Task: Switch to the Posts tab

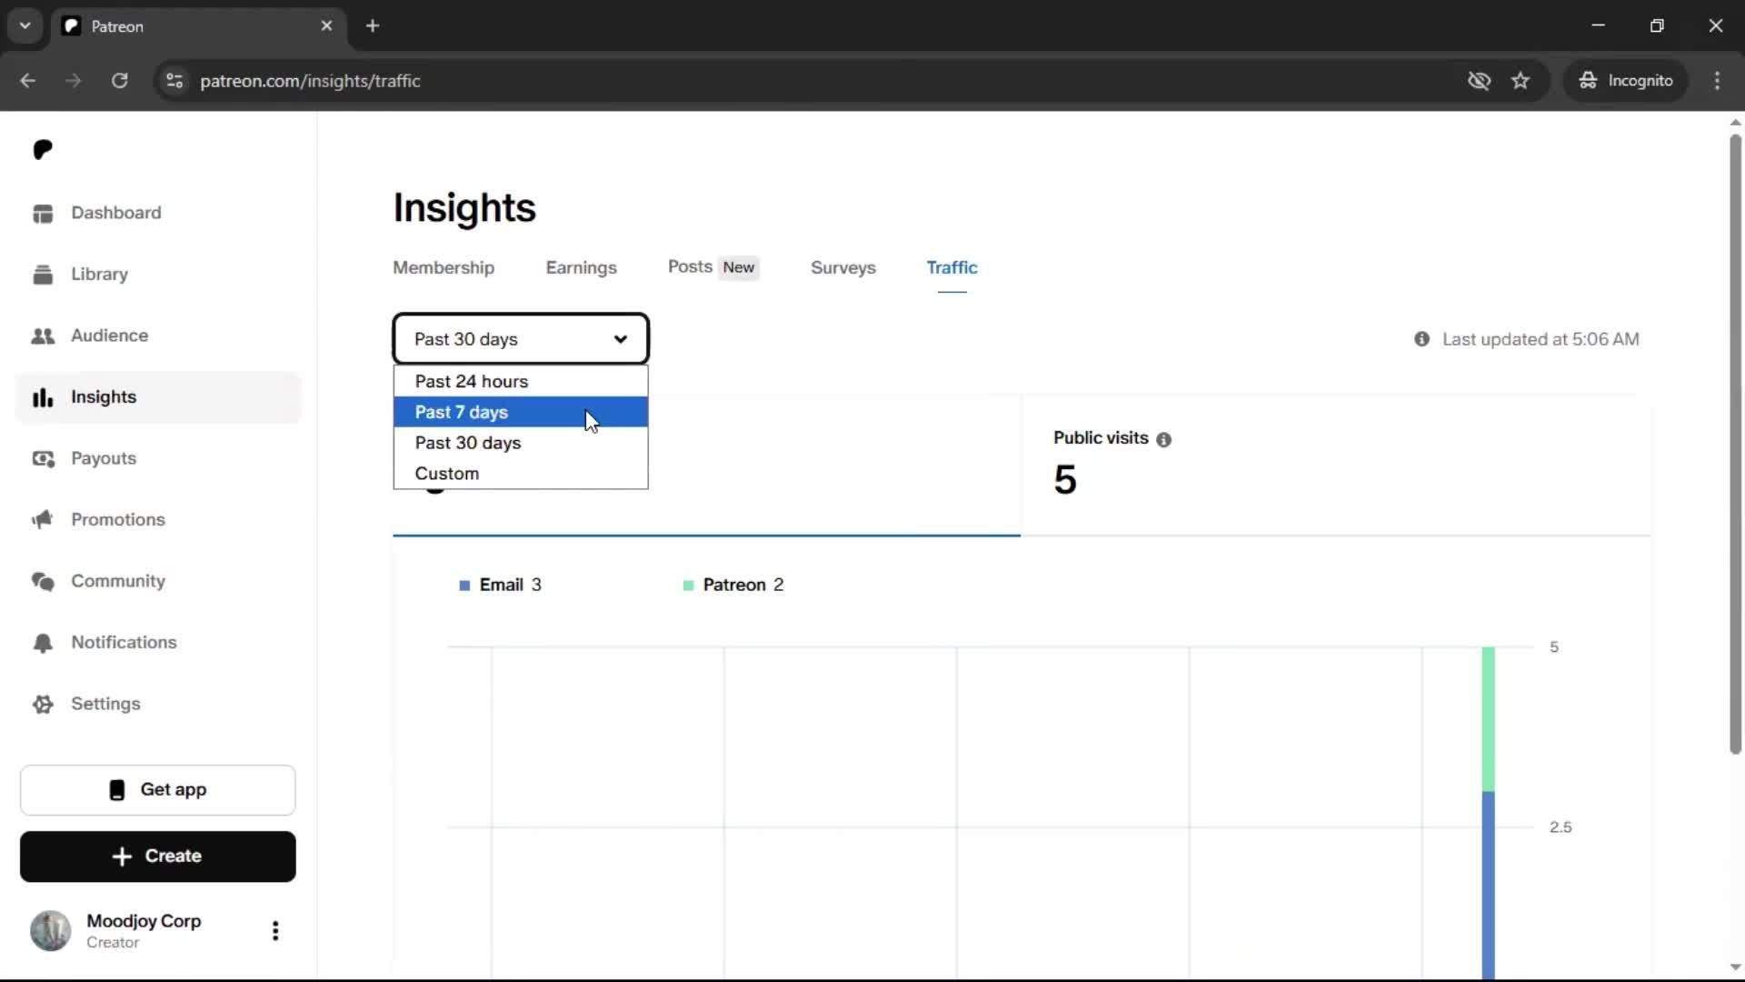Action: click(x=713, y=267)
